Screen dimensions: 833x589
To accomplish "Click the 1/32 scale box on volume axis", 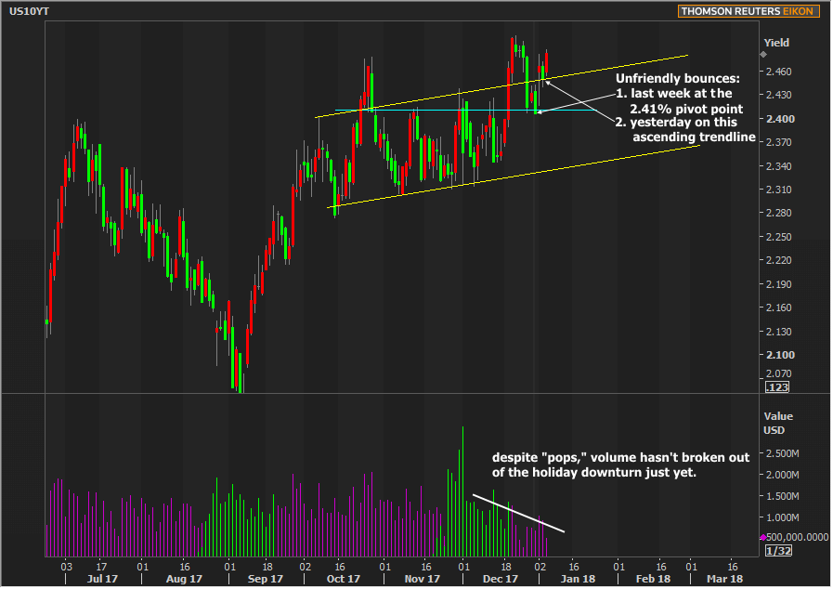I will [x=778, y=551].
